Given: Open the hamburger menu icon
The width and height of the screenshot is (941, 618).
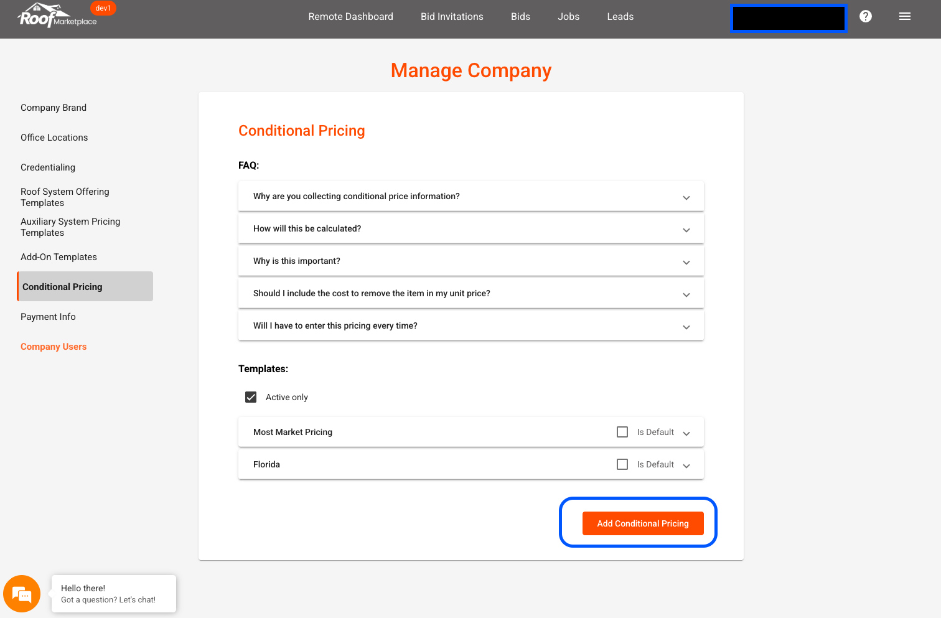Looking at the screenshot, I should pos(904,16).
